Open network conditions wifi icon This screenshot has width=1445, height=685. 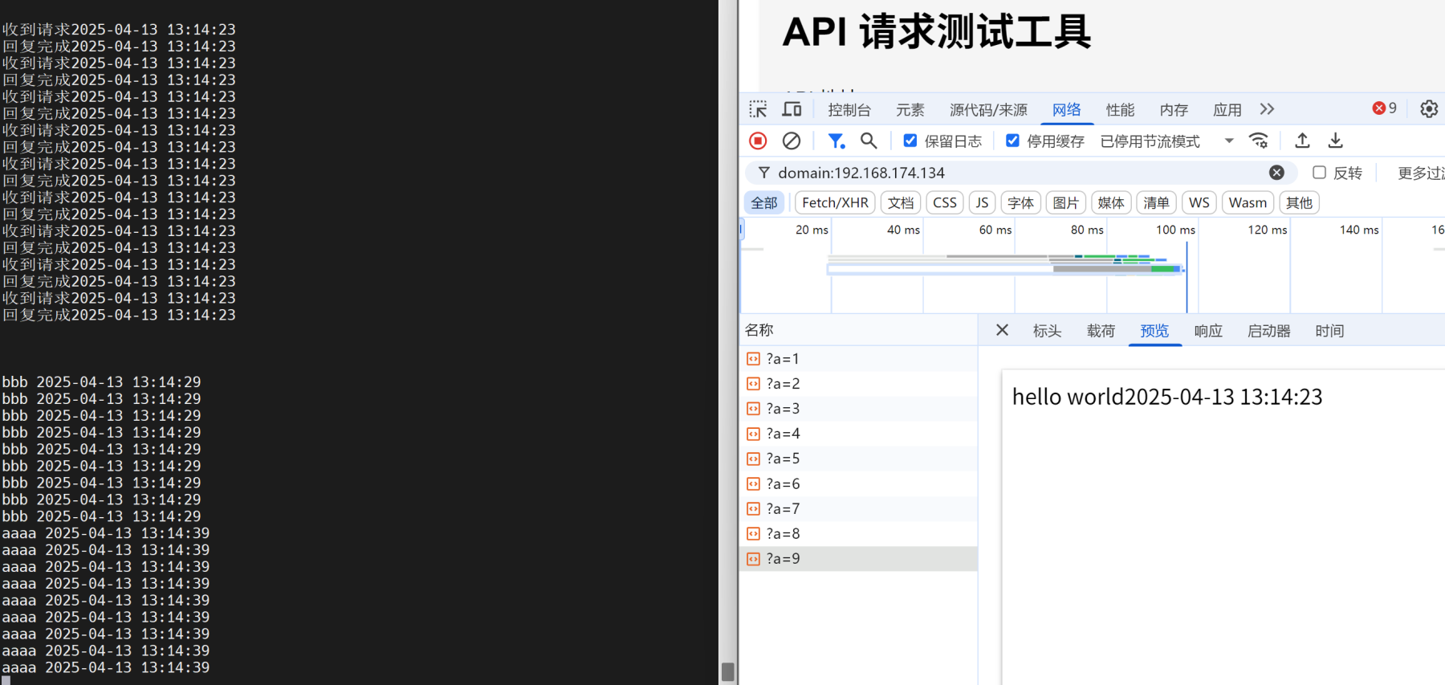(1259, 141)
